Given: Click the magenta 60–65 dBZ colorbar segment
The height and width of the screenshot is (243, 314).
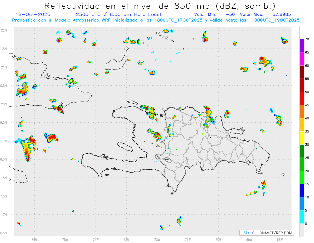Looking at the screenshot, I should [302, 59].
